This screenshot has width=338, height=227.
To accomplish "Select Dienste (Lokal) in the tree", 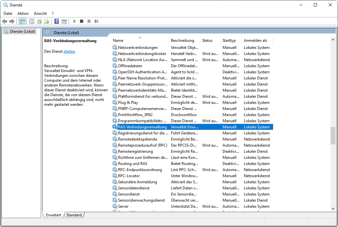I will [x=23, y=32].
